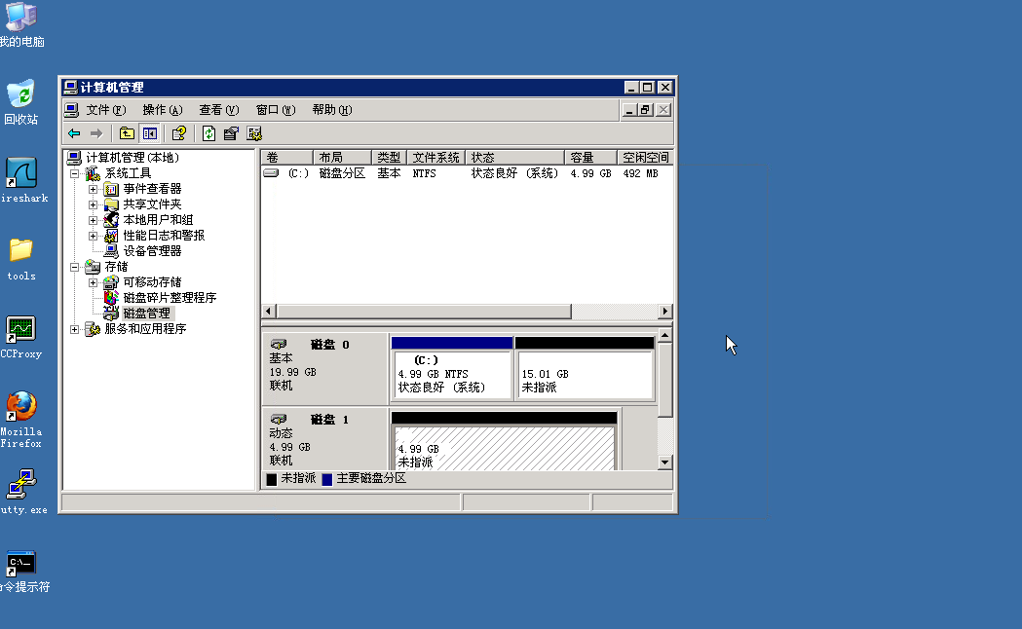The width and height of the screenshot is (1022, 629).
Task: Click the 状态良好 (系统) status cell
Action: click(515, 174)
